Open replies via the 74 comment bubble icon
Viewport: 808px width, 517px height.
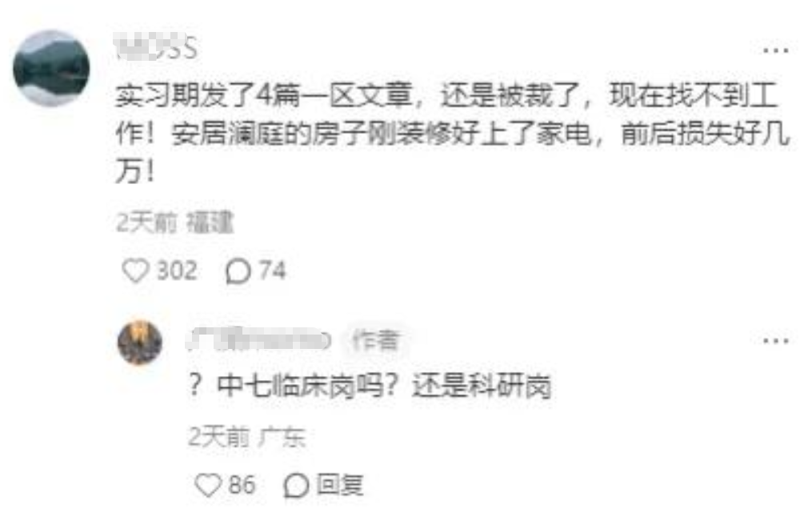238,271
